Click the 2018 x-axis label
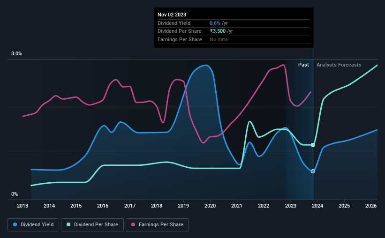 (x=157, y=206)
